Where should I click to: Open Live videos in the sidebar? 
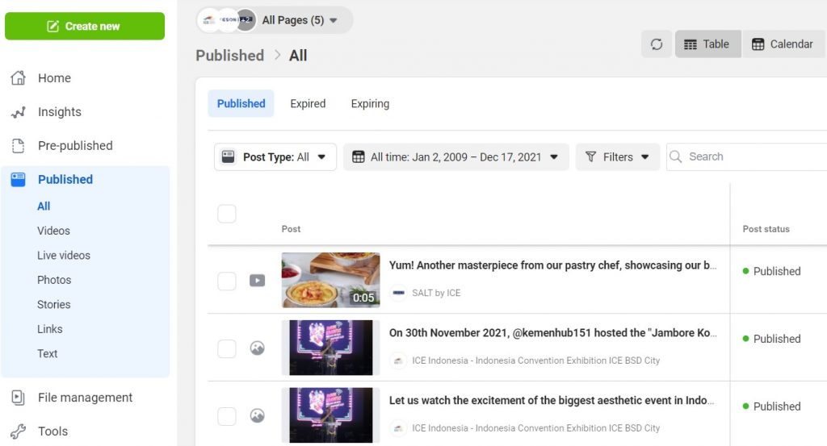63,256
